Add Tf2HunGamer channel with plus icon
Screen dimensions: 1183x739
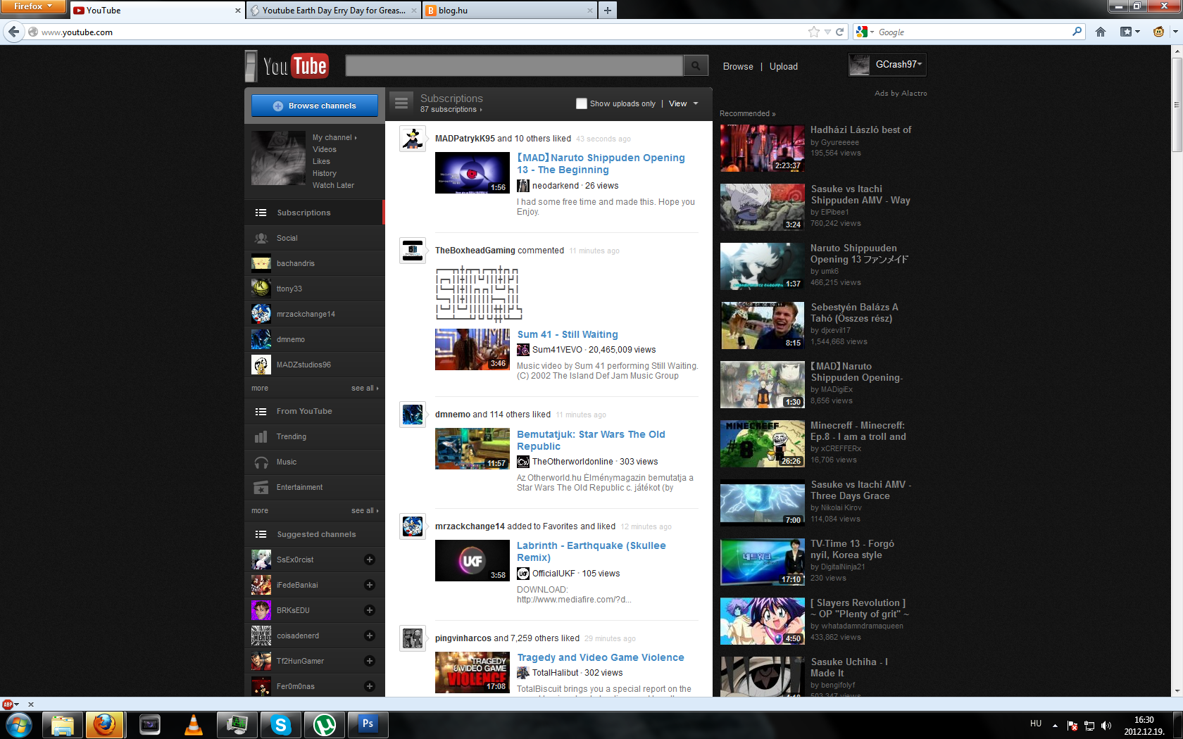(x=369, y=661)
